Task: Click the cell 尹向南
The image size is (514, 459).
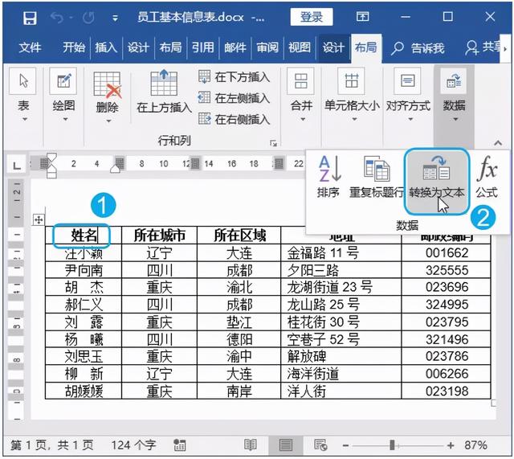Action: (x=84, y=270)
